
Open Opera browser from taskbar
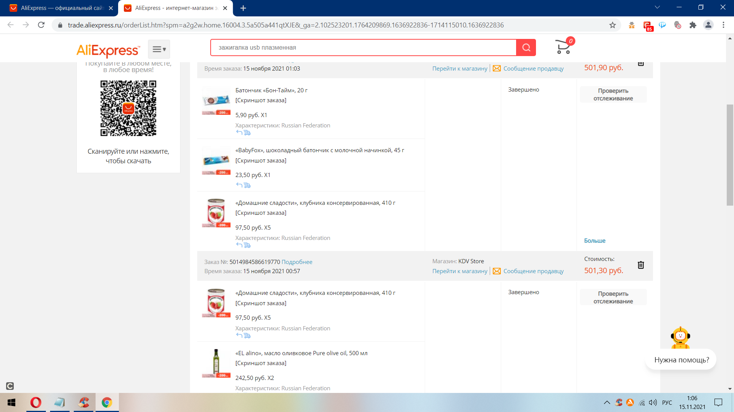click(36, 402)
